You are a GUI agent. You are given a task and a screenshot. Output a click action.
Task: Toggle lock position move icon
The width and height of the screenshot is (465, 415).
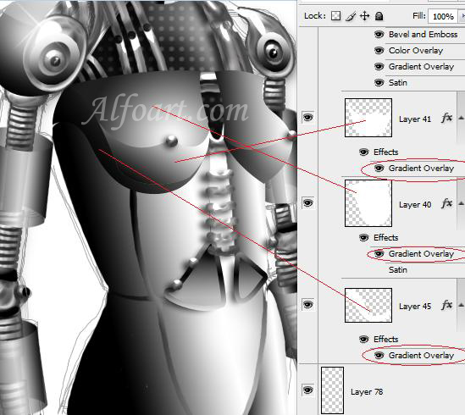click(364, 16)
